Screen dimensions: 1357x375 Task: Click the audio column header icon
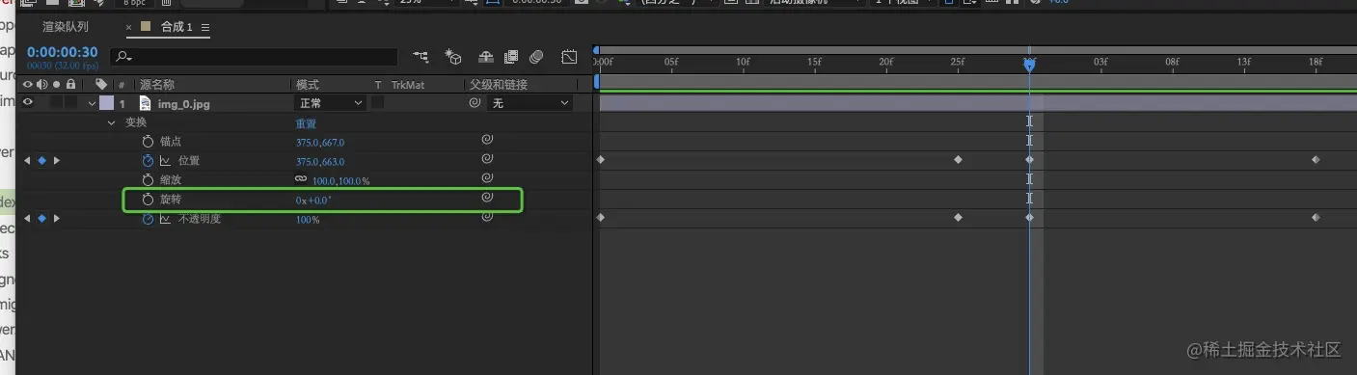(41, 85)
